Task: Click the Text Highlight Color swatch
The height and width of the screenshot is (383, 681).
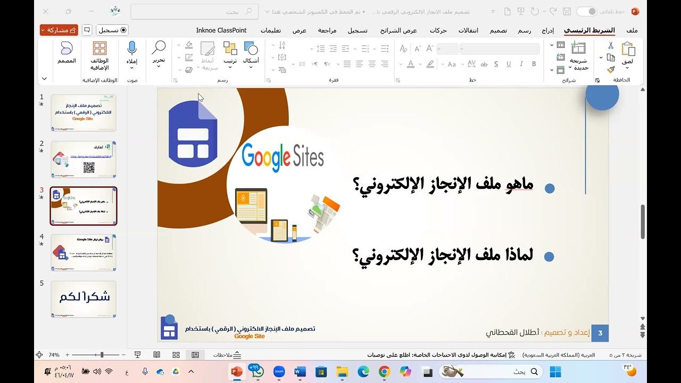Action: [430, 64]
